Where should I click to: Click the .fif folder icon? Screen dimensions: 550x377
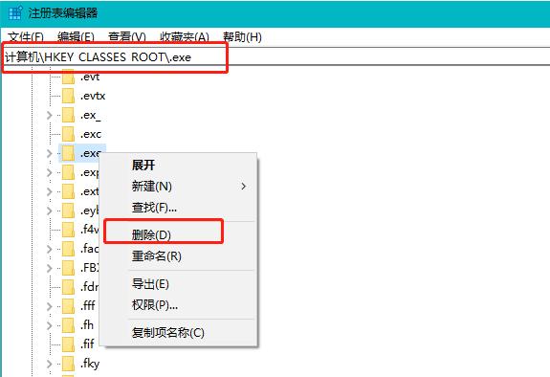[x=68, y=344]
